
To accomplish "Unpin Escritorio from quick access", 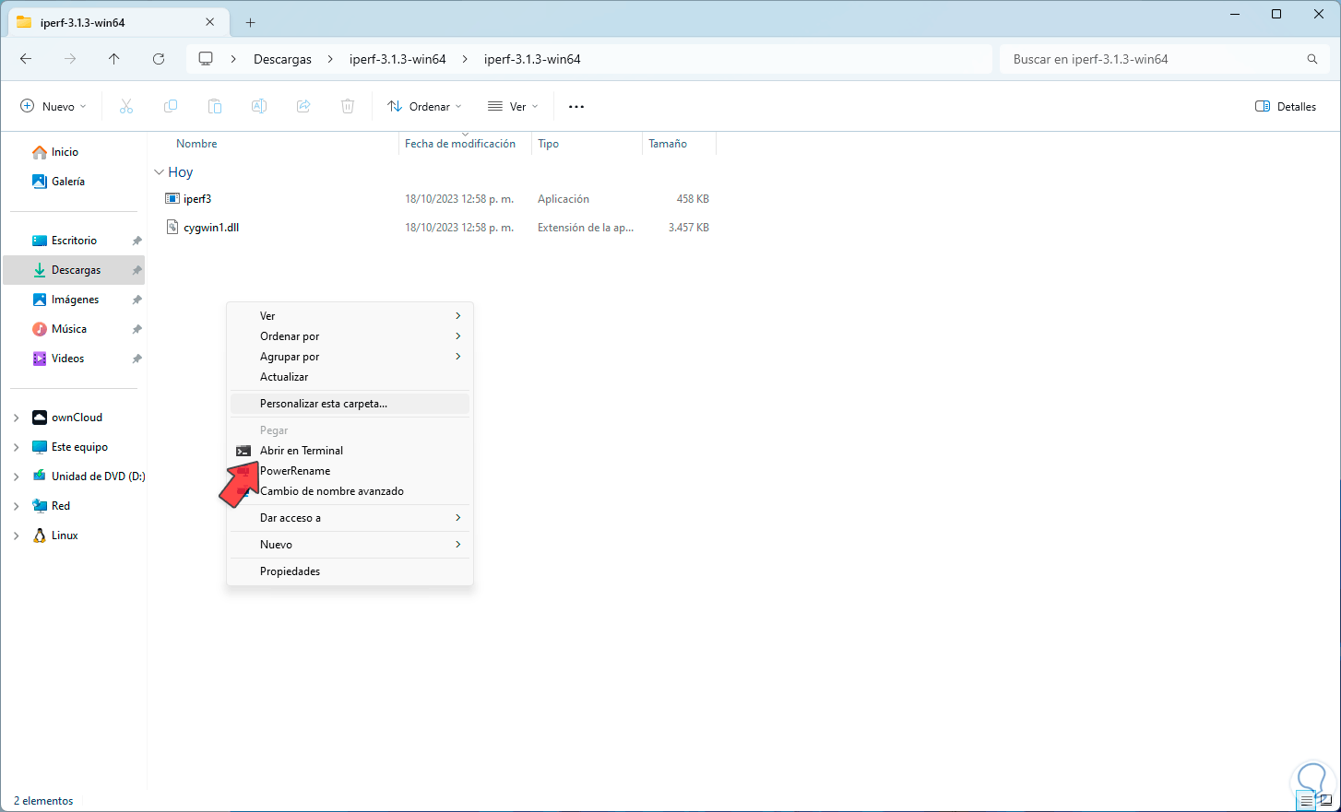I will tap(136, 241).
